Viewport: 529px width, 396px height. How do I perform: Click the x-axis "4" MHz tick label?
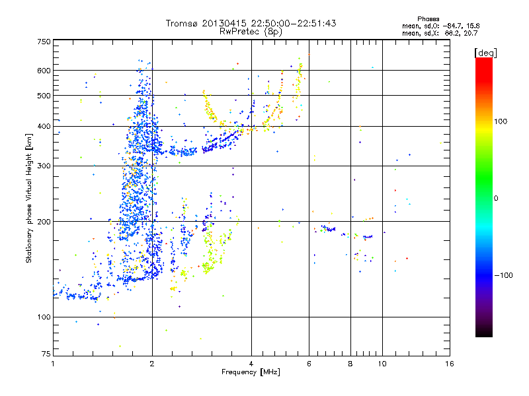251,364
